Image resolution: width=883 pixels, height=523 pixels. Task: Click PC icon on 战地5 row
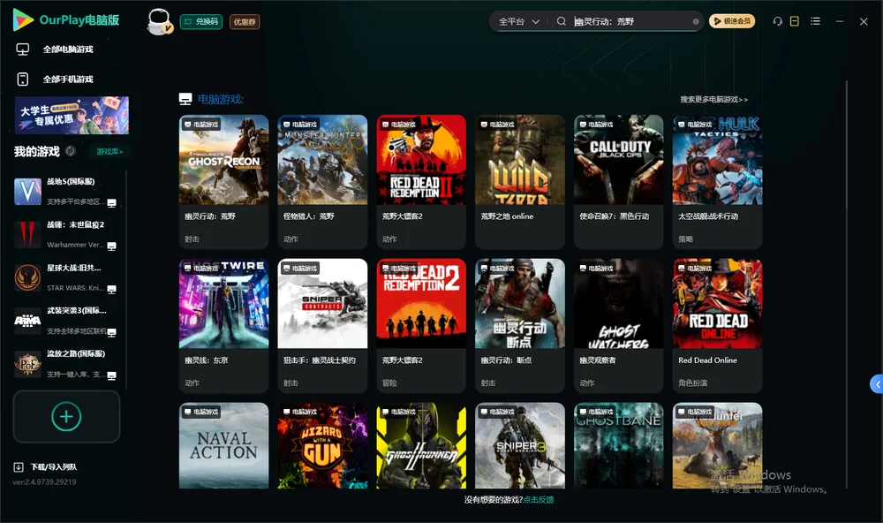(x=111, y=203)
